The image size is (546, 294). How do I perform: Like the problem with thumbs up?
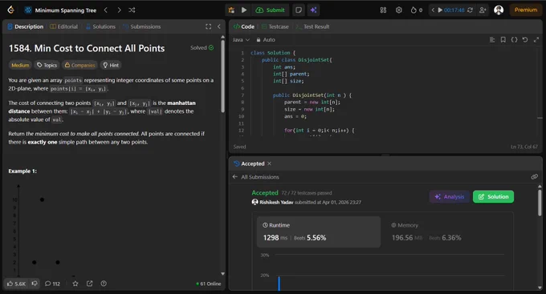pyautogui.click(x=16, y=284)
